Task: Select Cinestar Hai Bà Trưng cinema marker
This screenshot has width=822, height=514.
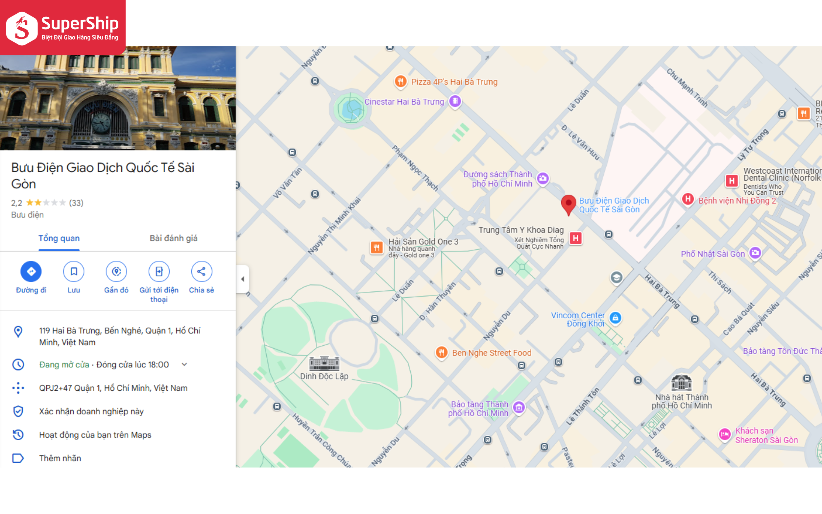Action: point(455,101)
